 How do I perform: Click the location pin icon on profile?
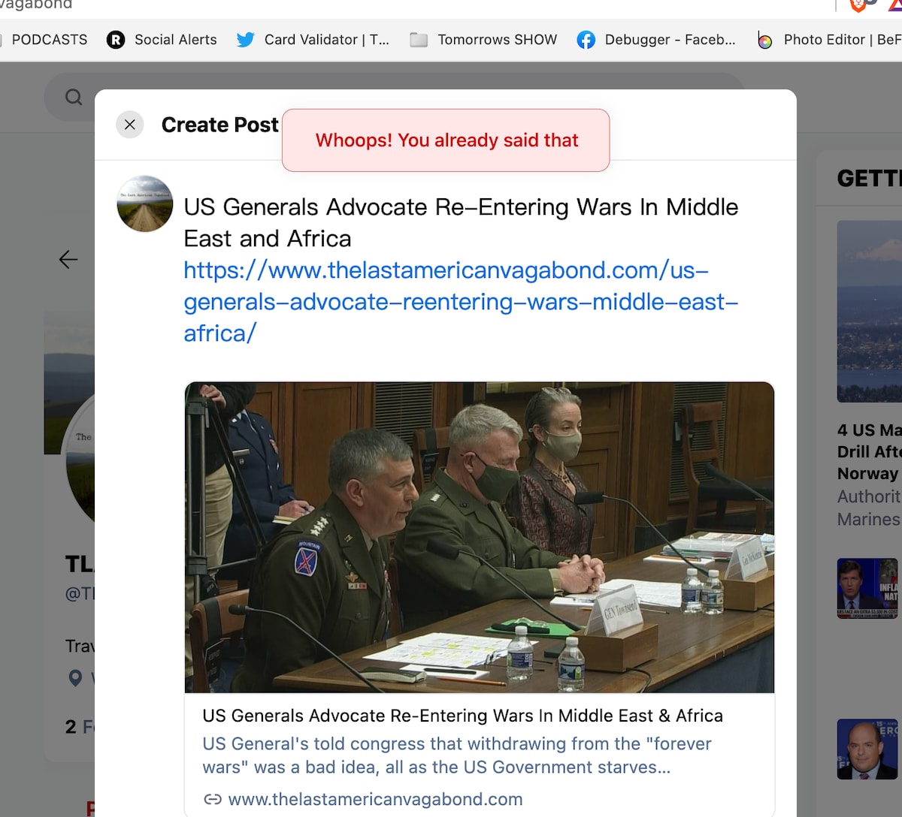point(75,678)
